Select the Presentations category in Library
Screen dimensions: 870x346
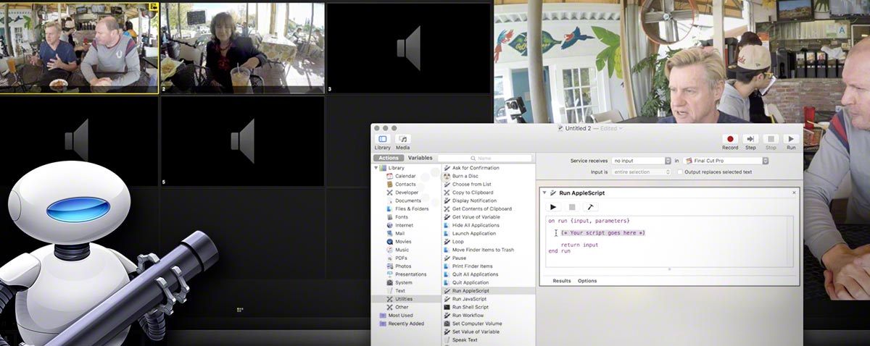pos(406,274)
